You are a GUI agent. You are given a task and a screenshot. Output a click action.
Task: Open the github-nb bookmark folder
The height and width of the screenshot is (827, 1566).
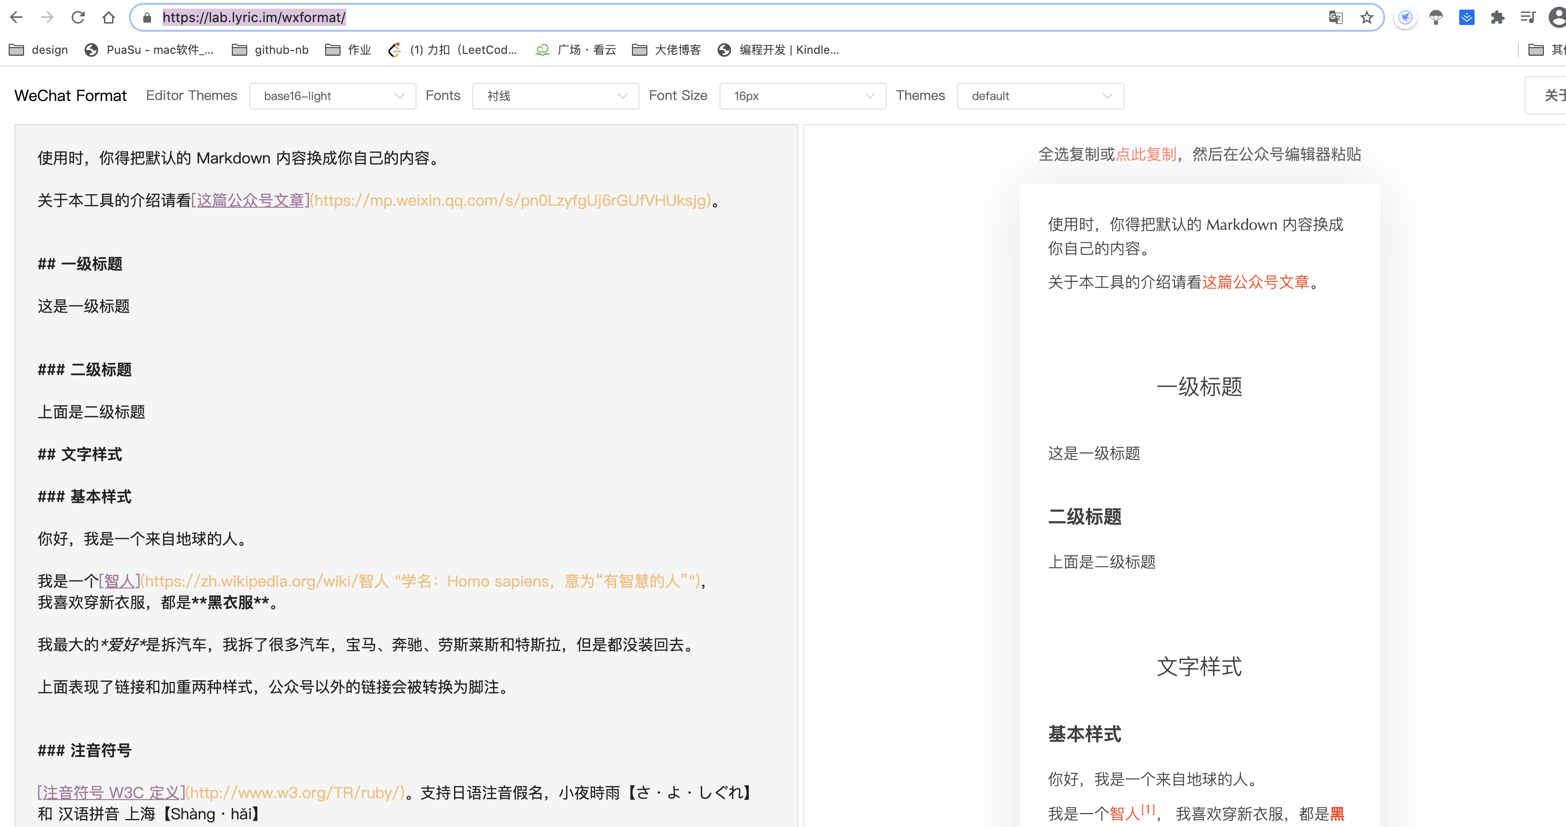point(270,50)
